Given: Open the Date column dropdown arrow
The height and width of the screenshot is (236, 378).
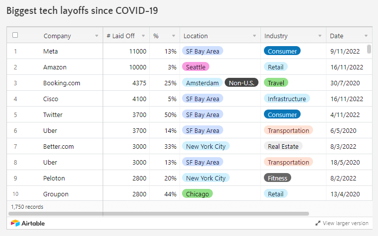Looking at the screenshot, I should [x=366, y=36].
